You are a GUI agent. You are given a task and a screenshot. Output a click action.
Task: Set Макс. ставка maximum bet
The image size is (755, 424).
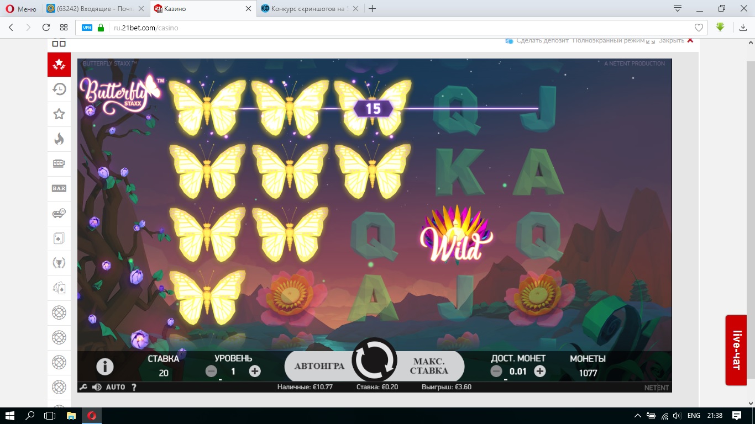[430, 366]
